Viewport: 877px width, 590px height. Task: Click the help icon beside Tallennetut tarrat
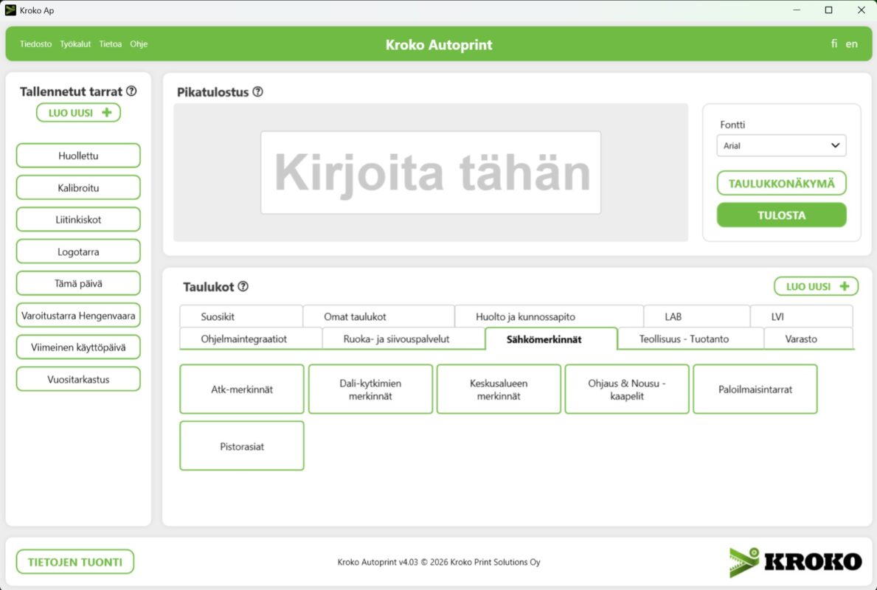click(131, 91)
